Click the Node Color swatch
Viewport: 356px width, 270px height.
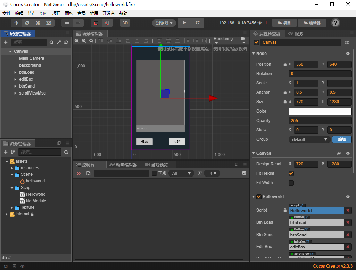tap(320, 111)
